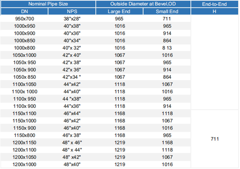The image size is (240, 169).
Task: Click the Nominal Pipe Size header
Action: point(48,4)
